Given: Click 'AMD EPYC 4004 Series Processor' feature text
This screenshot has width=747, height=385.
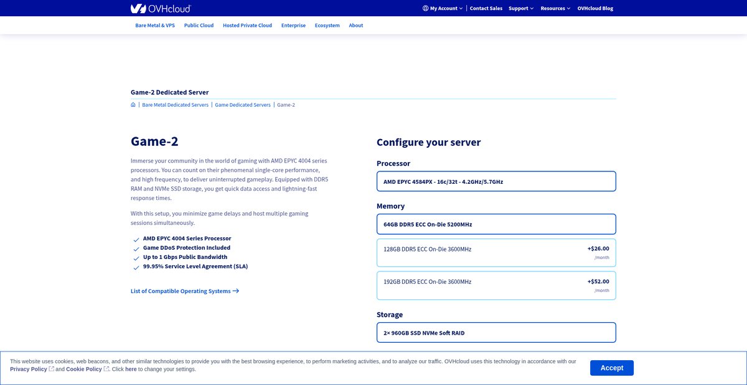Looking at the screenshot, I should tap(187, 238).
